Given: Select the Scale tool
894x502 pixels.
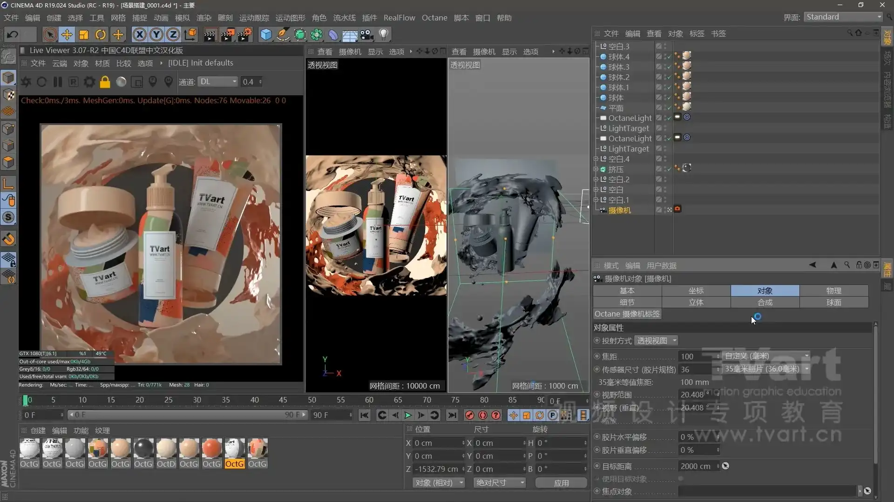Looking at the screenshot, I should [84, 34].
